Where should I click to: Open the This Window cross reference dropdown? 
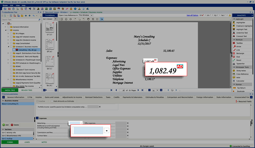coord(91,15)
